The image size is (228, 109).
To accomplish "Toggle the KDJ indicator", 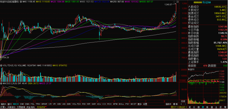I will point(99,104).
